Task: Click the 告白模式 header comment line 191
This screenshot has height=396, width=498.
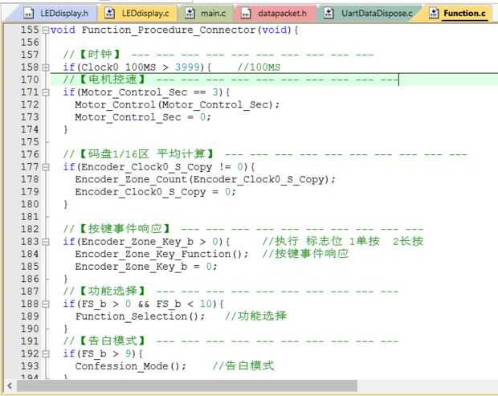Action: coord(231,341)
